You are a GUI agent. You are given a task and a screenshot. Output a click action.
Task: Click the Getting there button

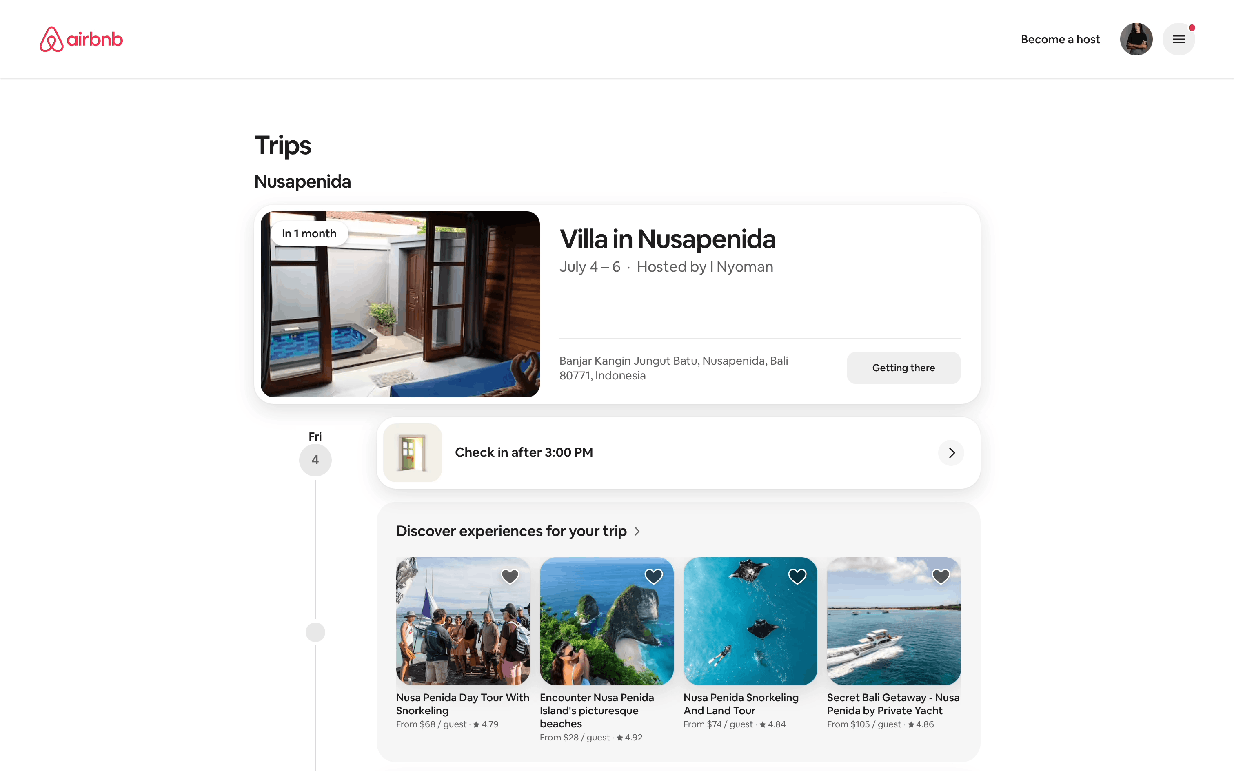pos(903,368)
